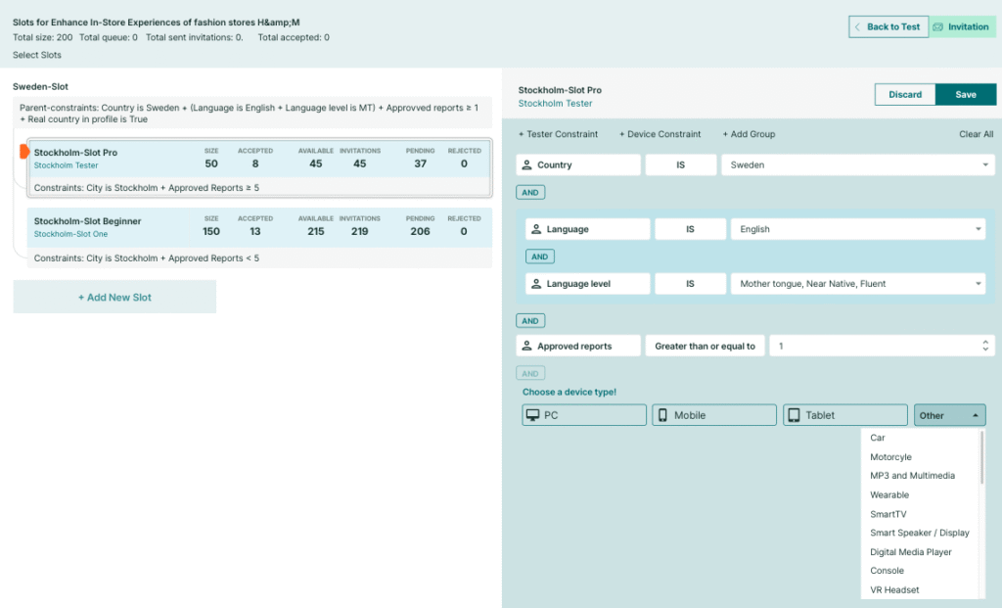This screenshot has height=608, width=1002.
Task: Toggle the AND operator above Approved reports
Action: tap(530, 321)
